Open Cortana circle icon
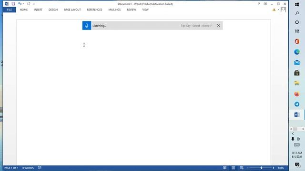This screenshot has width=305, height=171. pyautogui.click(x=297, y=22)
